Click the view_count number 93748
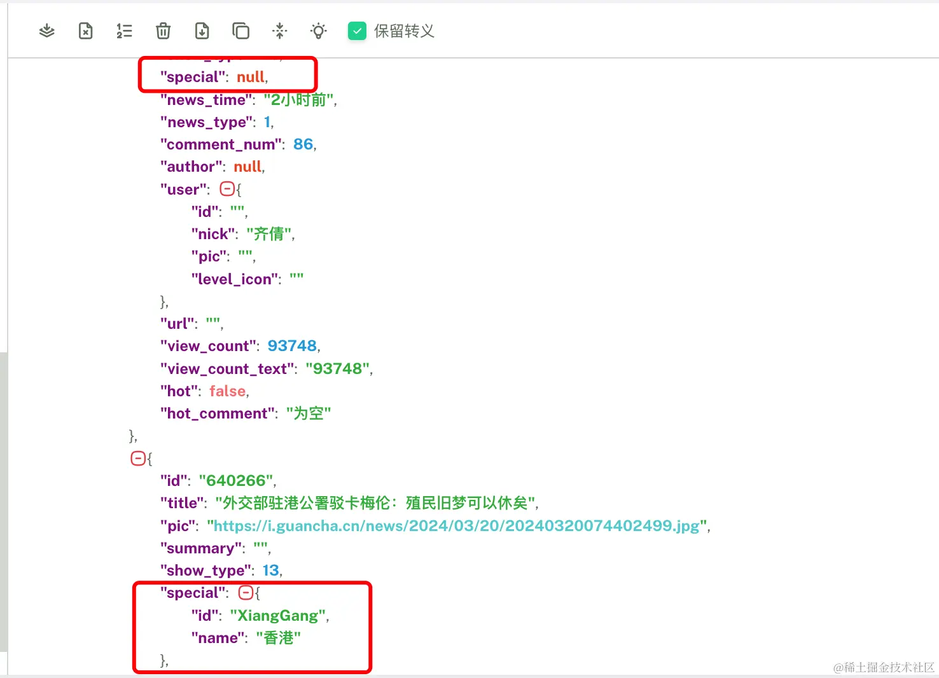 coord(292,346)
